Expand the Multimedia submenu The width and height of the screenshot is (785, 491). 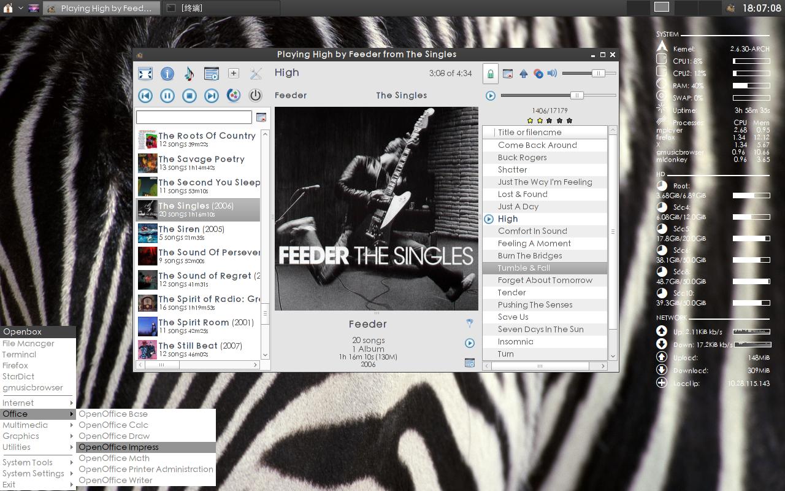point(38,425)
